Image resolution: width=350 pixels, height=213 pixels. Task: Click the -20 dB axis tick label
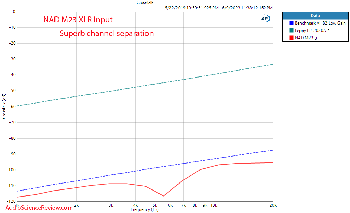point(12,43)
